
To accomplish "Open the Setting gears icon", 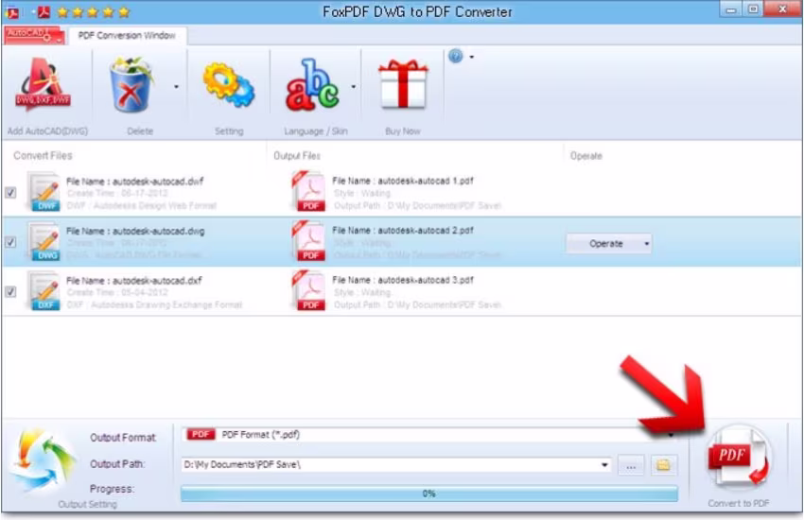I will (x=229, y=85).
